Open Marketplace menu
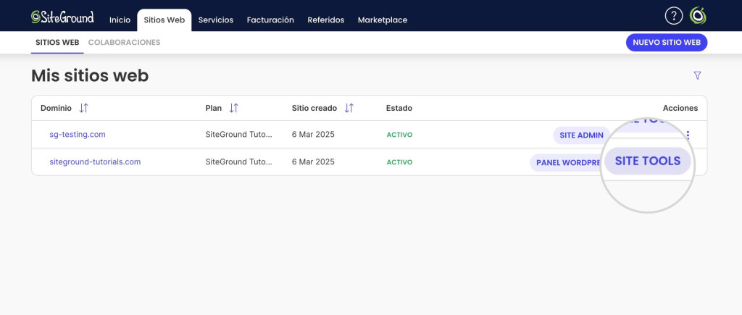This screenshot has height=315, width=742. tap(383, 20)
